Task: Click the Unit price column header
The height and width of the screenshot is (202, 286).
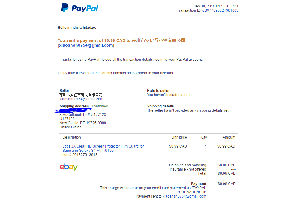Action: click(x=179, y=137)
